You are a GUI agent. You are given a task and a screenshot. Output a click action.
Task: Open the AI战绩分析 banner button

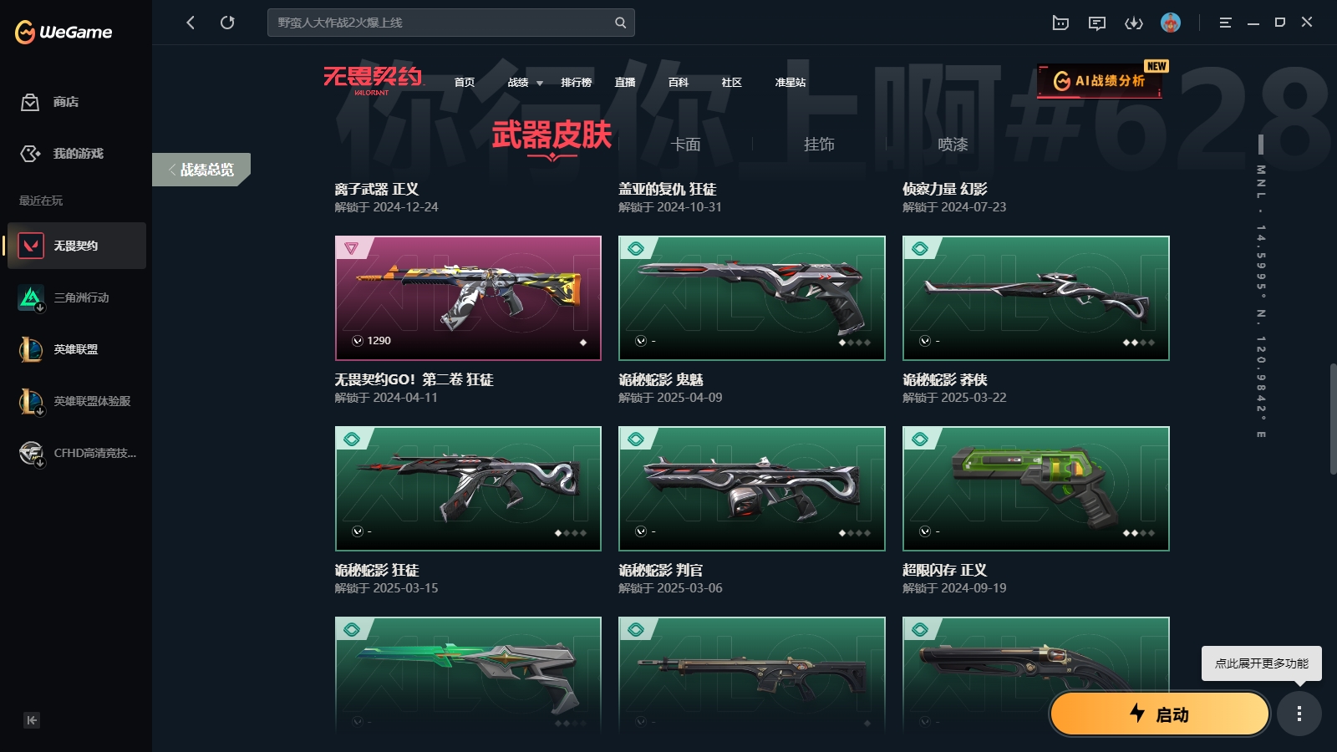tap(1100, 81)
